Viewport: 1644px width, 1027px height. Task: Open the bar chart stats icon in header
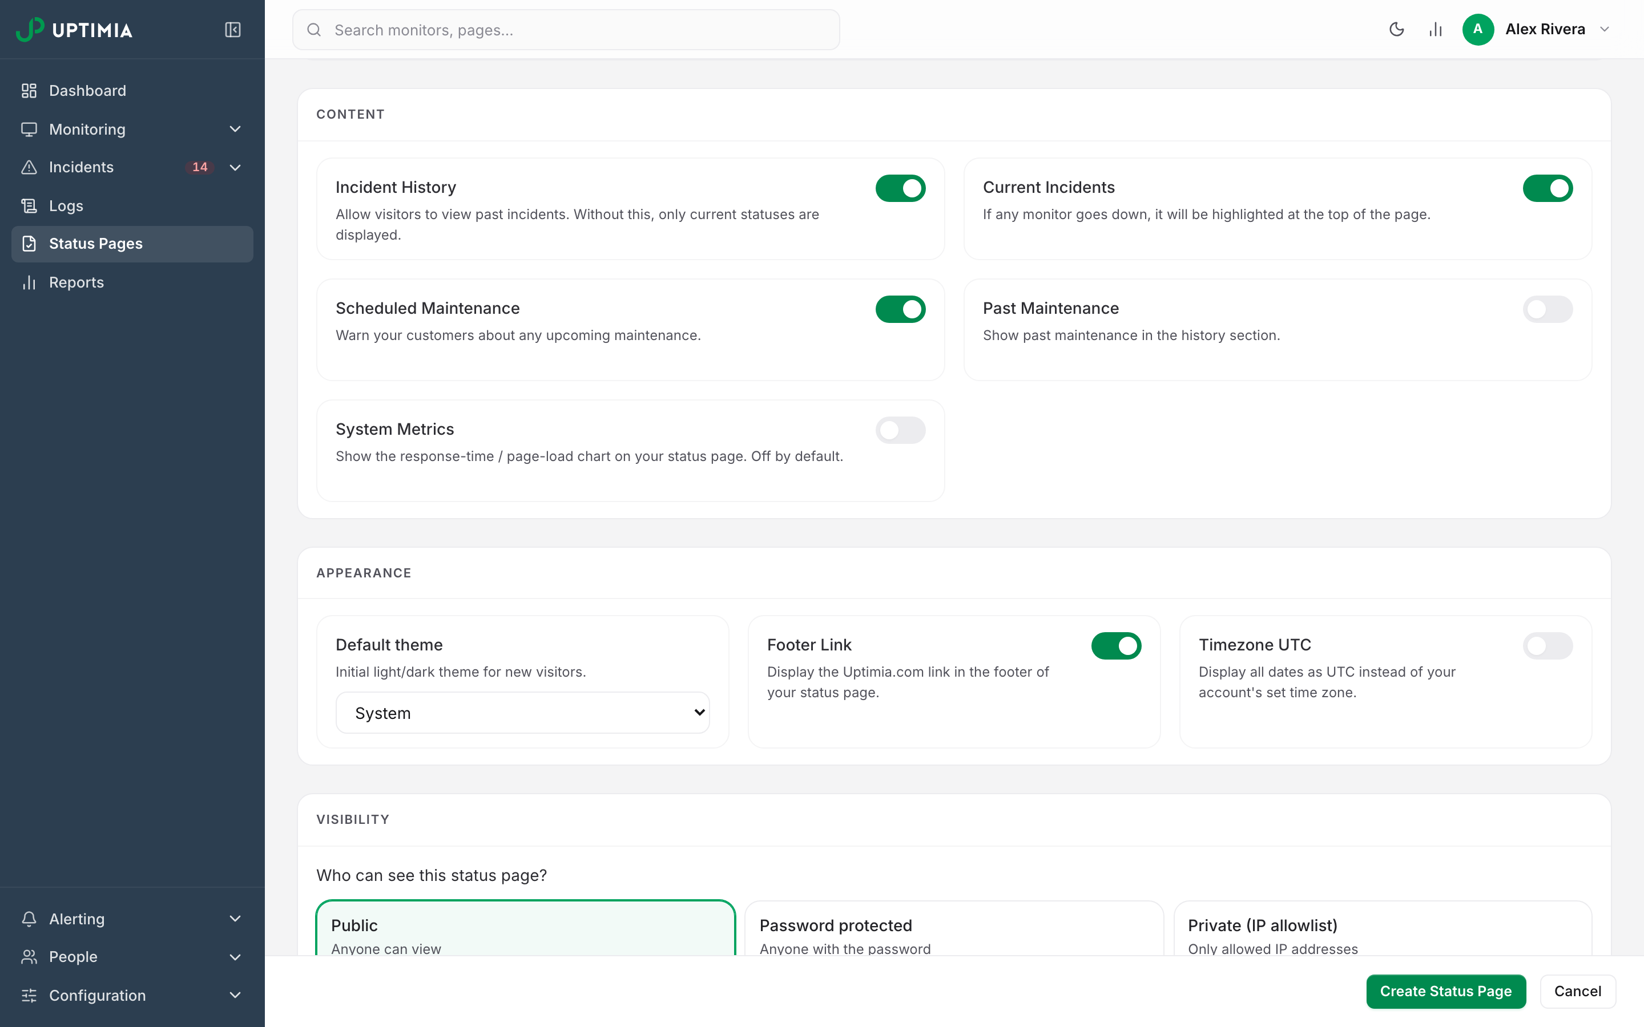1436,29
